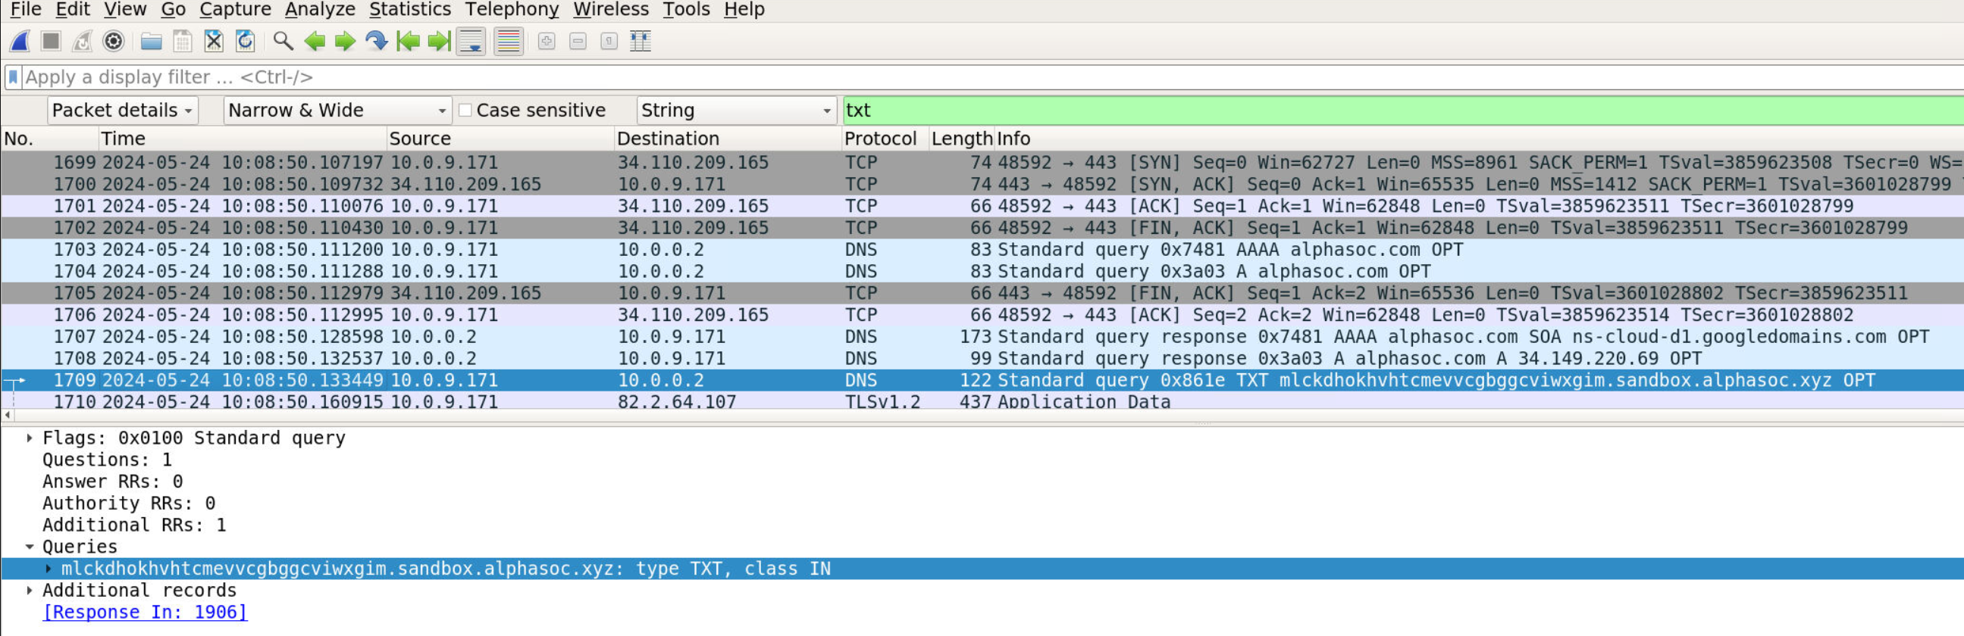Click the Restart current capture icon
Image resolution: width=1964 pixels, height=636 pixels.
click(83, 41)
